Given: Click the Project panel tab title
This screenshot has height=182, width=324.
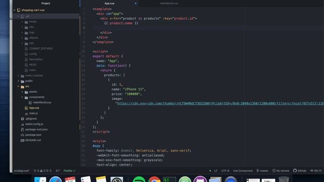Looking at the screenshot, I should pyautogui.click(x=46, y=4).
